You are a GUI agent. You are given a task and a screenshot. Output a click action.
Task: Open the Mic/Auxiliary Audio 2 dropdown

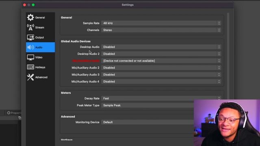161,68
